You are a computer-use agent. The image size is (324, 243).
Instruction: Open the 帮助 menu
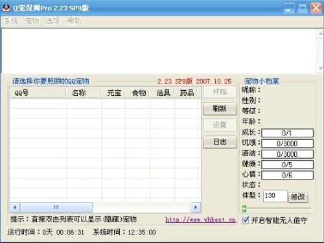74,21
